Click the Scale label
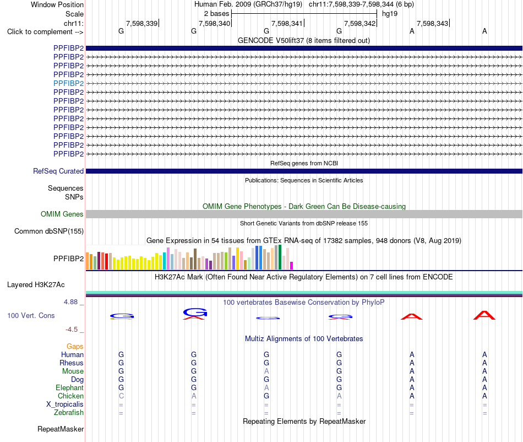This screenshot has width=523, height=442. click(74, 14)
